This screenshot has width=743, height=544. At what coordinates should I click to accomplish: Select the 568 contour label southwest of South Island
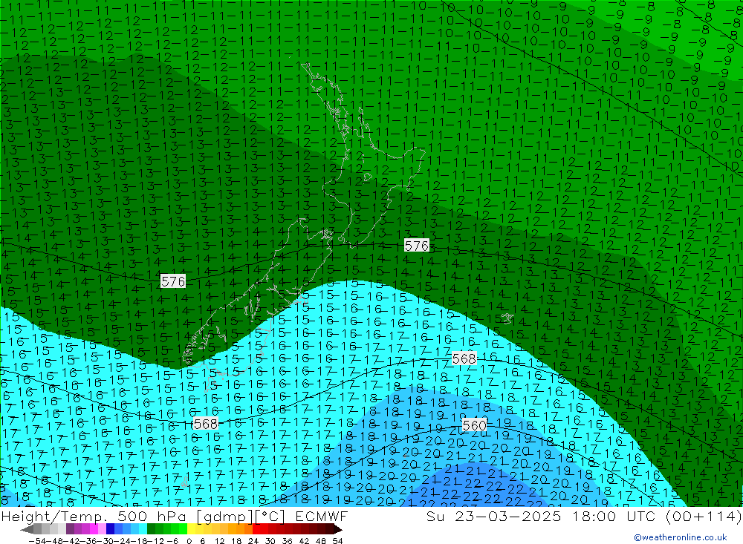coord(206,424)
